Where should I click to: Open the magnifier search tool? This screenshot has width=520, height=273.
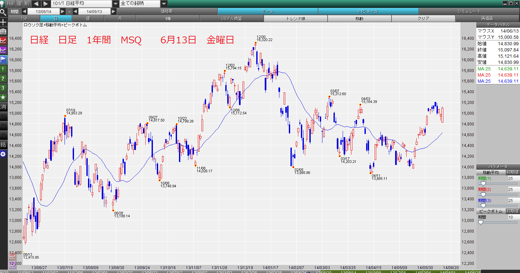tap(3, 12)
